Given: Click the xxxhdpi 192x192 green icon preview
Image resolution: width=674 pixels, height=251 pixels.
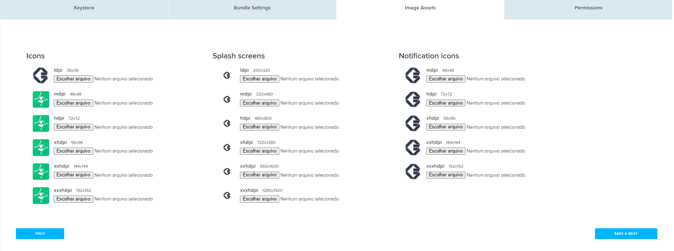Looking at the screenshot, I should click(41, 195).
